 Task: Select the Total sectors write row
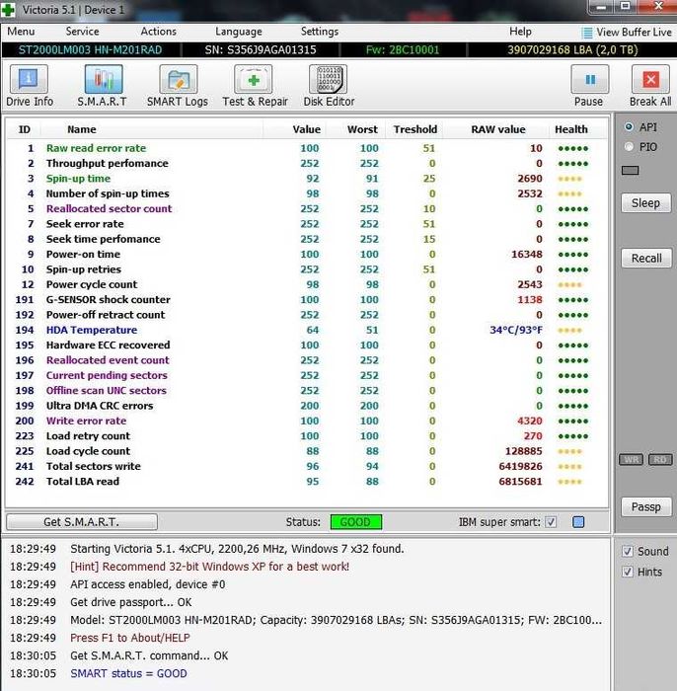[x=307, y=466]
